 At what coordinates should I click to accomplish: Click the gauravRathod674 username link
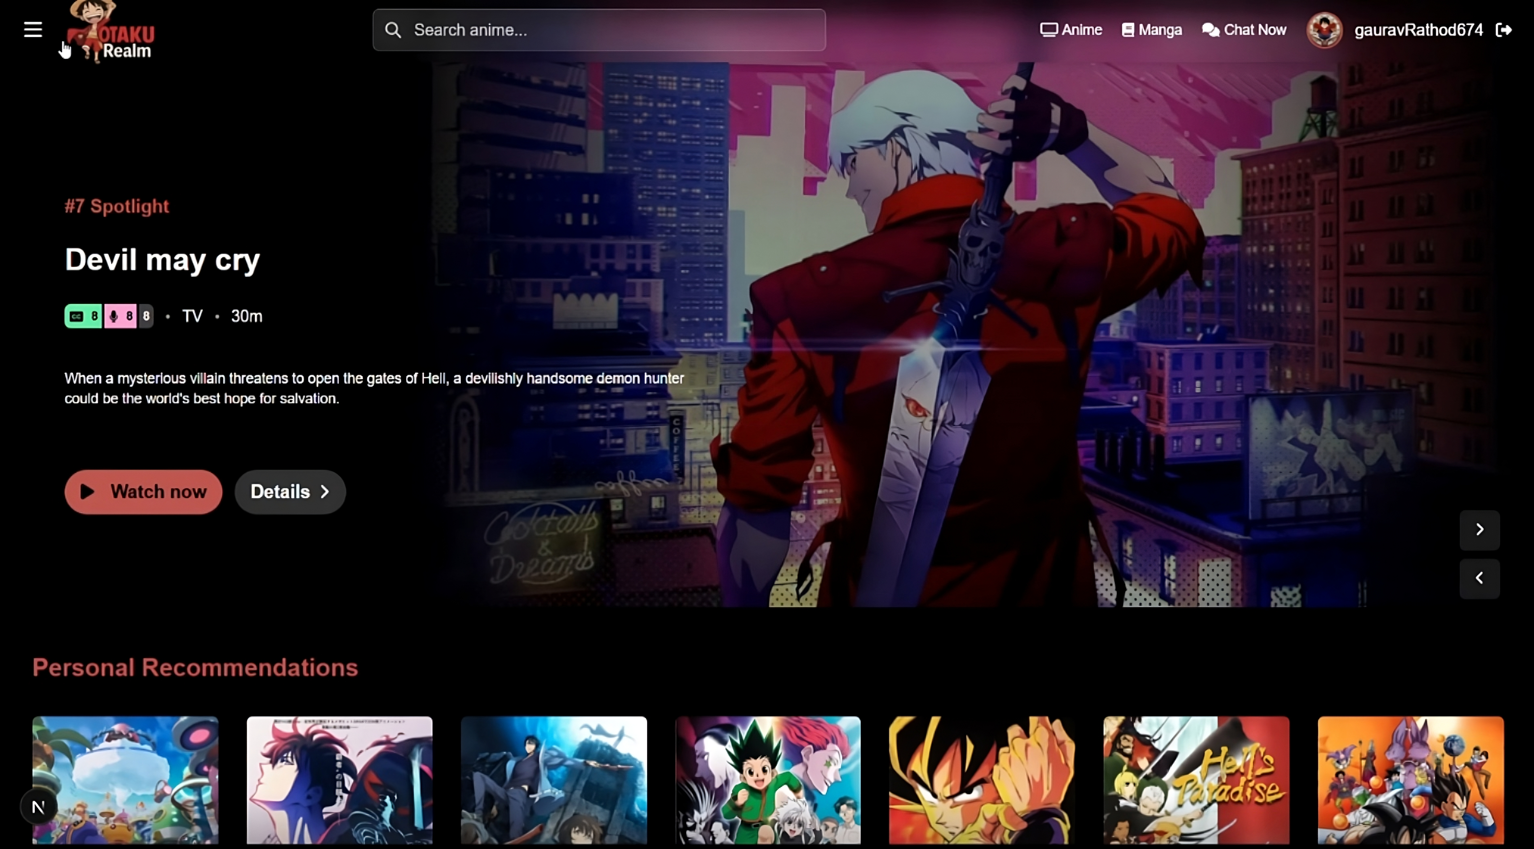click(1418, 30)
